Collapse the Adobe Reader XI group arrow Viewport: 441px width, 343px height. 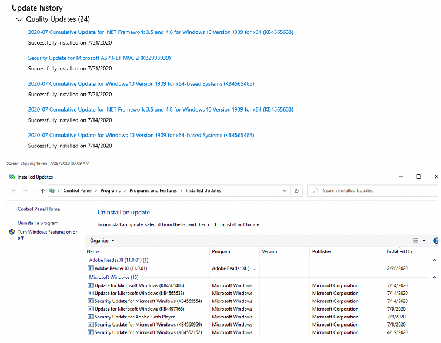(x=434, y=260)
